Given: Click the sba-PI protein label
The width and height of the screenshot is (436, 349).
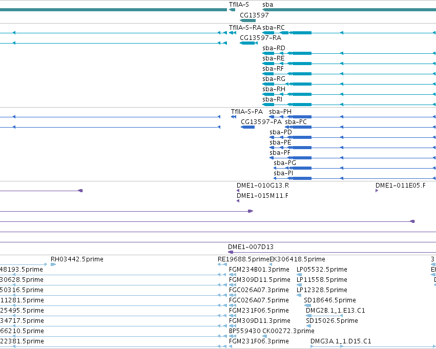Looking at the screenshot, I should (283, 174).
